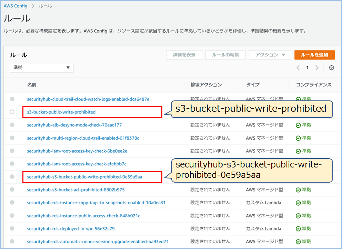
Task: Click the previous page arrow
Action: pyautogui.click(x=298, y=67)
